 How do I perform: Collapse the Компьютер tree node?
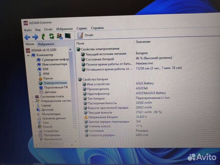pyautogui.click(x=28, y=56)
